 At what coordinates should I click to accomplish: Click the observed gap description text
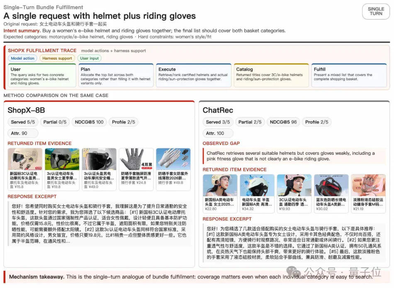[x=291, y=156]
